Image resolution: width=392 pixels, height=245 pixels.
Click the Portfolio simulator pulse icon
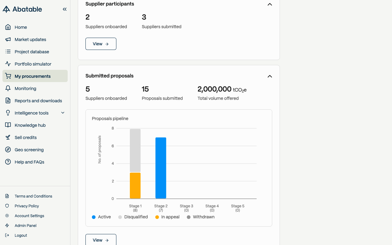click(x=8, y=64)
